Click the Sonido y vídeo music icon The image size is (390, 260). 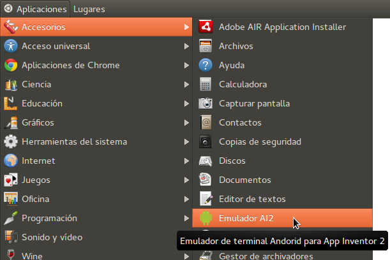point(11,237)
